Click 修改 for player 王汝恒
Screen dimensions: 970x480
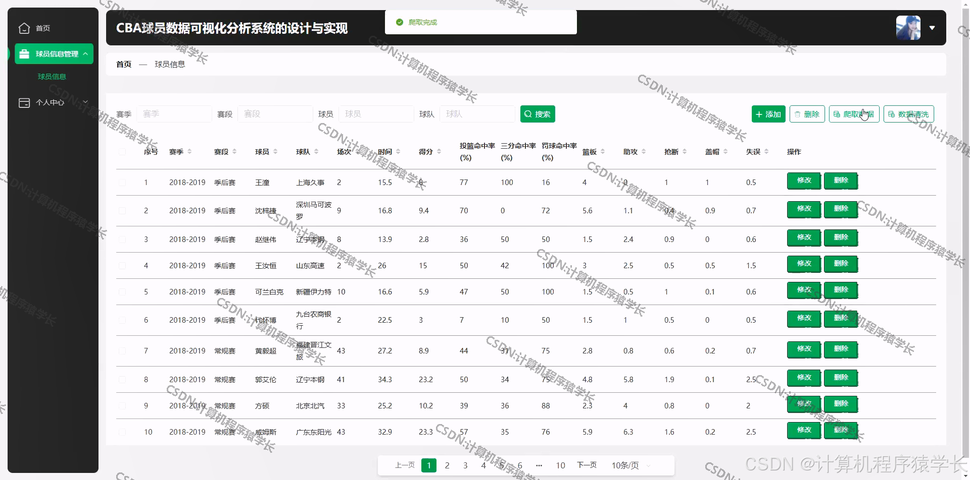[x=804, y=264]
